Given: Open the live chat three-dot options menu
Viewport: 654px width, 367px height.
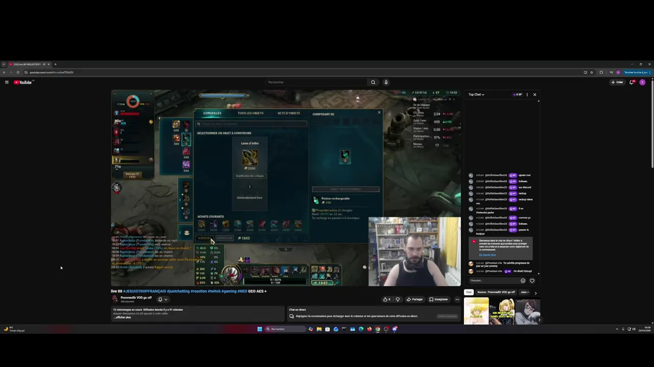Looking at the screenshot, I should (x=527, y=94).
